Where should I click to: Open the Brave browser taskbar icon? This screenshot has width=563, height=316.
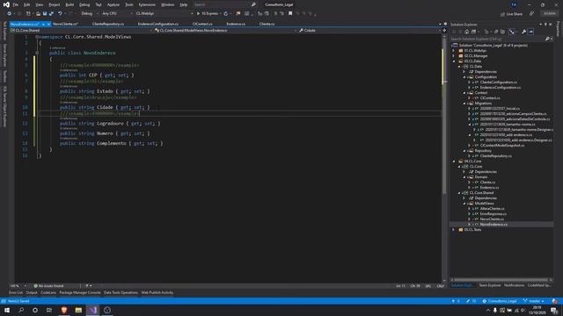[64, 310]
